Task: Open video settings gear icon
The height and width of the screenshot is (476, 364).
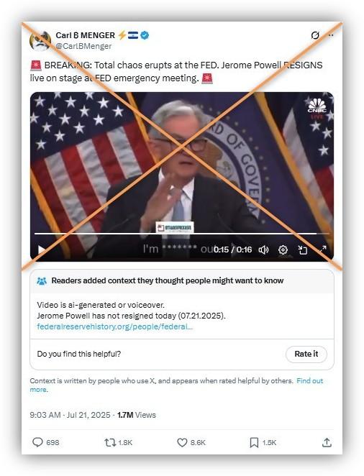Action: click(283, 250)
